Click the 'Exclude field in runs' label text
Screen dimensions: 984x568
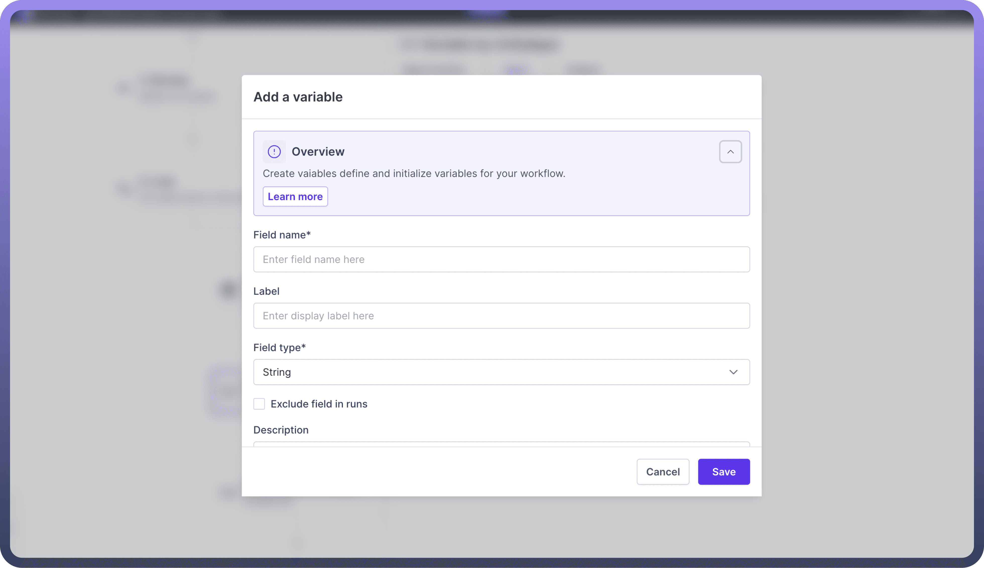[x=319, y=404]
